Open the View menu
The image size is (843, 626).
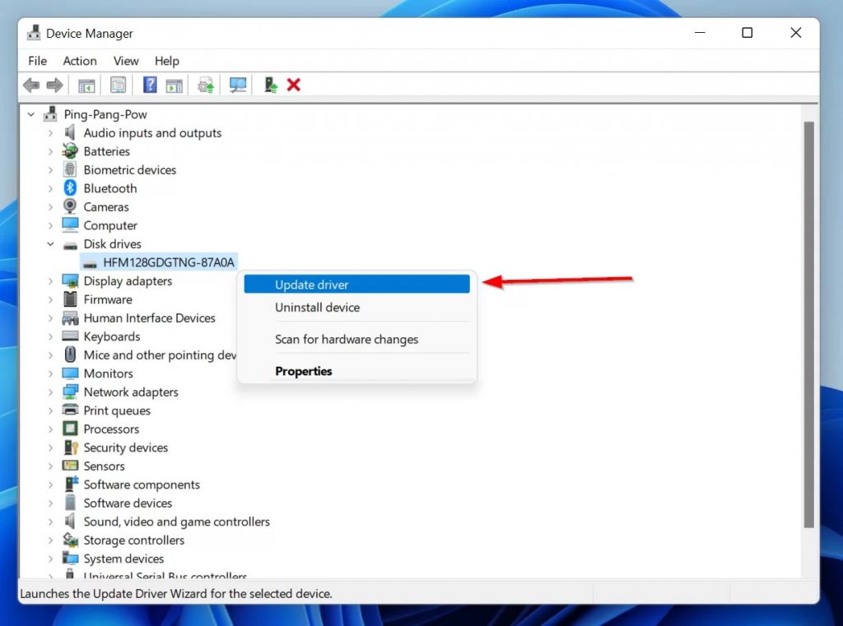(125, 60)
